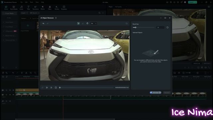This screenshot has height=120, width=213.
Task: Click undo arrow in AI Object Remover toolbar
Action: [x=43, y=23]
